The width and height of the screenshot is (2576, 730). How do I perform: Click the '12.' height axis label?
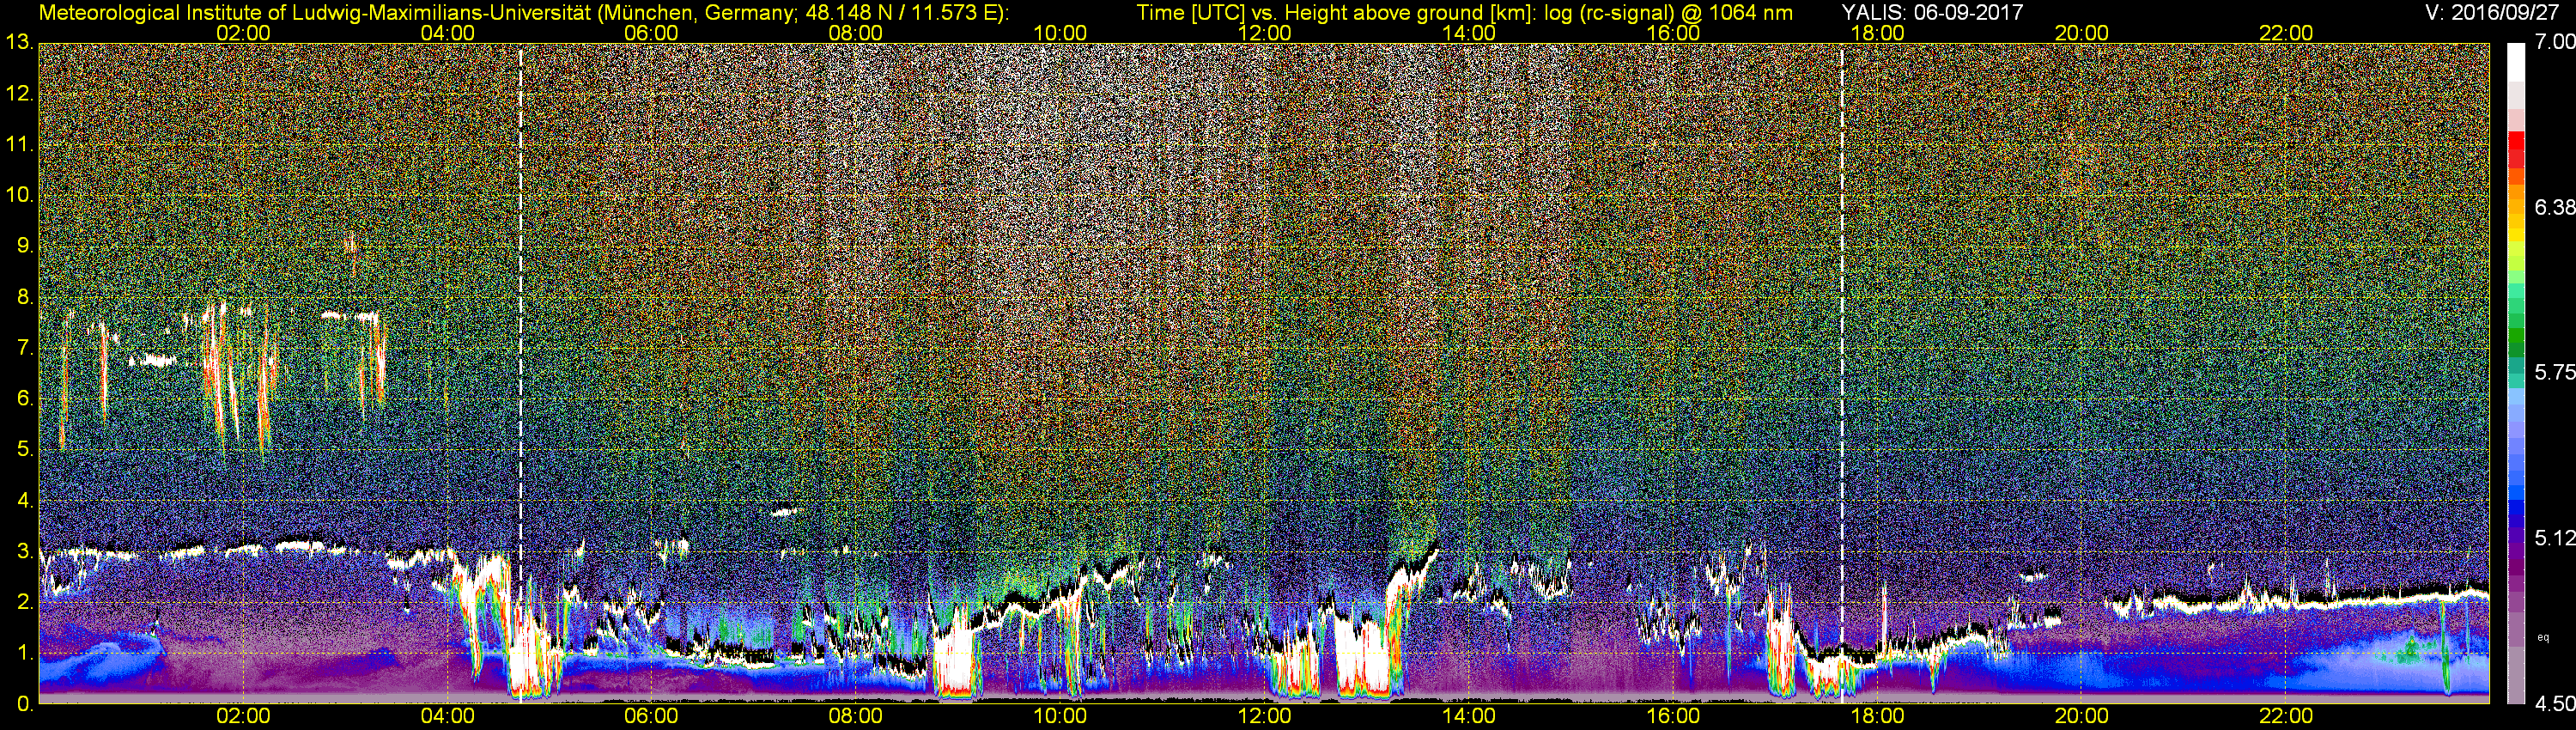pyautogui.click(x=19, y=93)
